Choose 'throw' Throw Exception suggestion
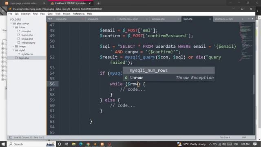261x147 pixels. 168,78
